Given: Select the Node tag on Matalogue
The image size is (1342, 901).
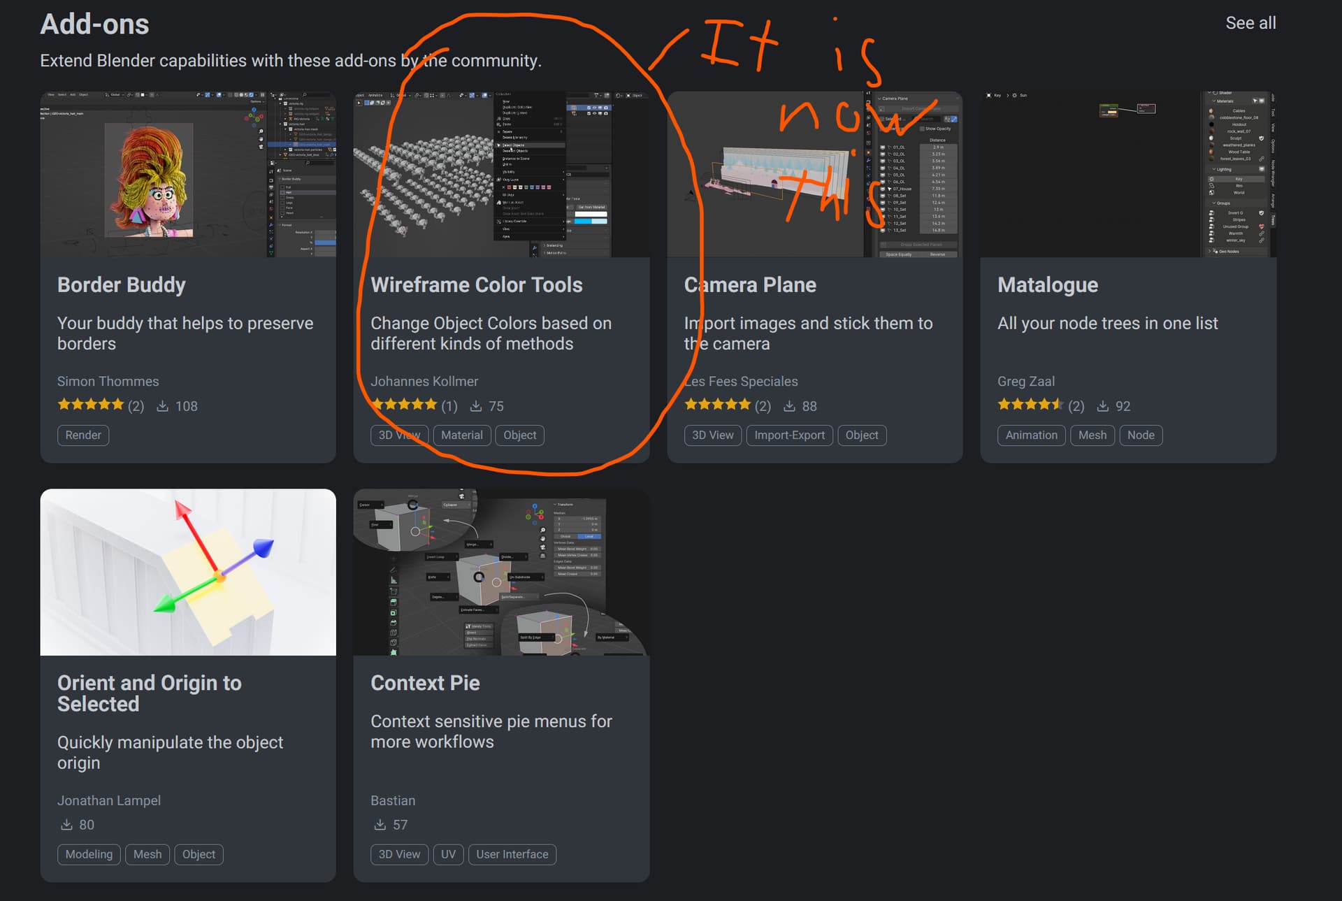Looking at the screenshot, I should pos(1141,435).
